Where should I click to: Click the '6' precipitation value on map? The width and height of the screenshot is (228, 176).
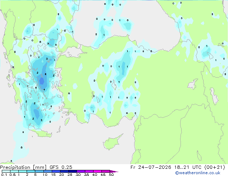tap(46, 74)
